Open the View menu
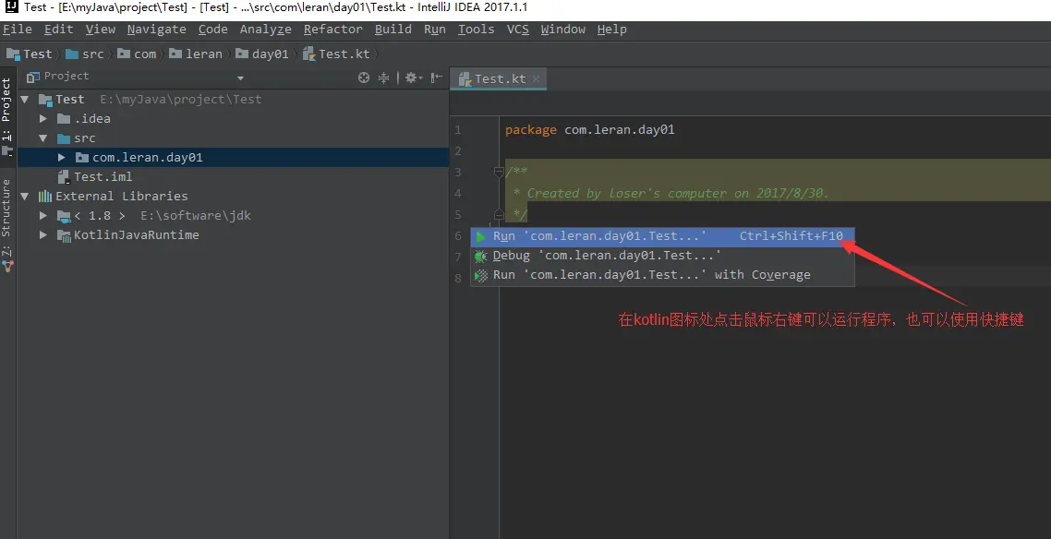The width and height of the screenshot is (1051, 539). tap(101, 29)
